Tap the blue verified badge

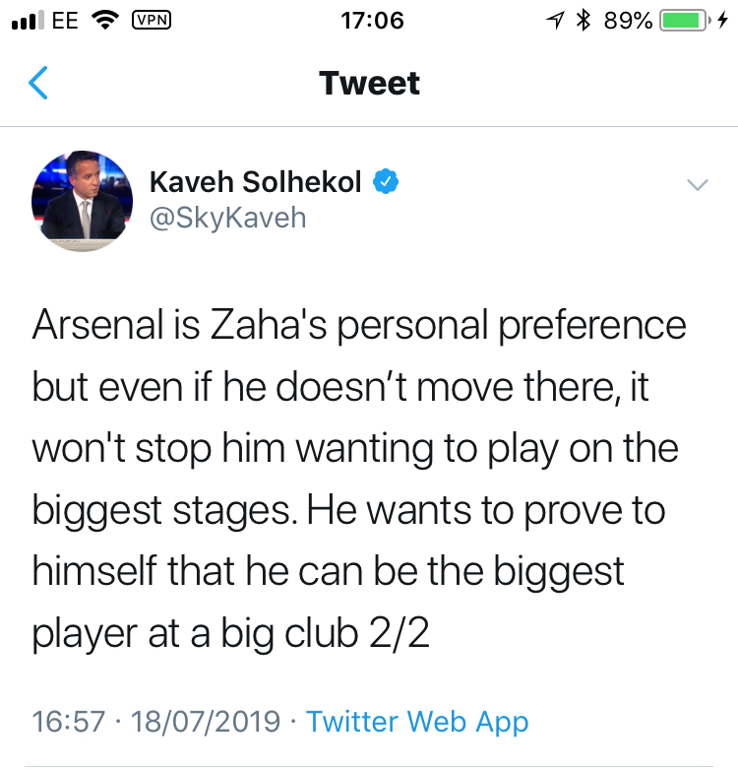pos(386,181)
